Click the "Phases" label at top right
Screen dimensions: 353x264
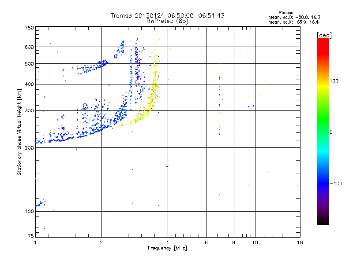(285, 13)
